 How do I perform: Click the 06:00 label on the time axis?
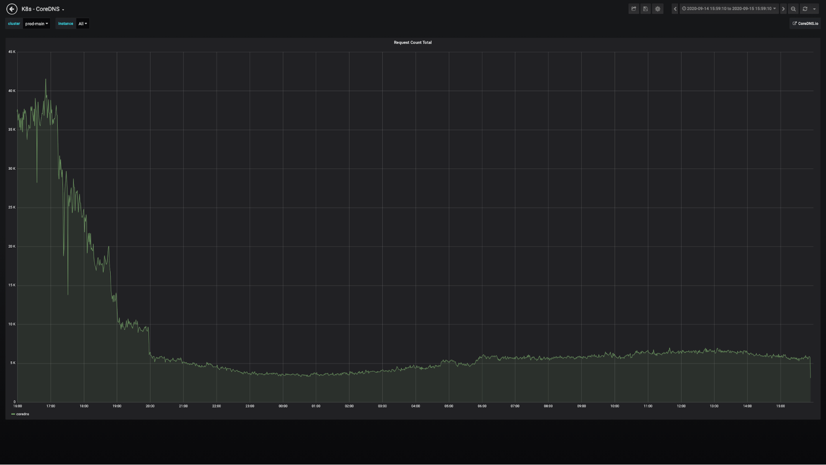(482, 406)
